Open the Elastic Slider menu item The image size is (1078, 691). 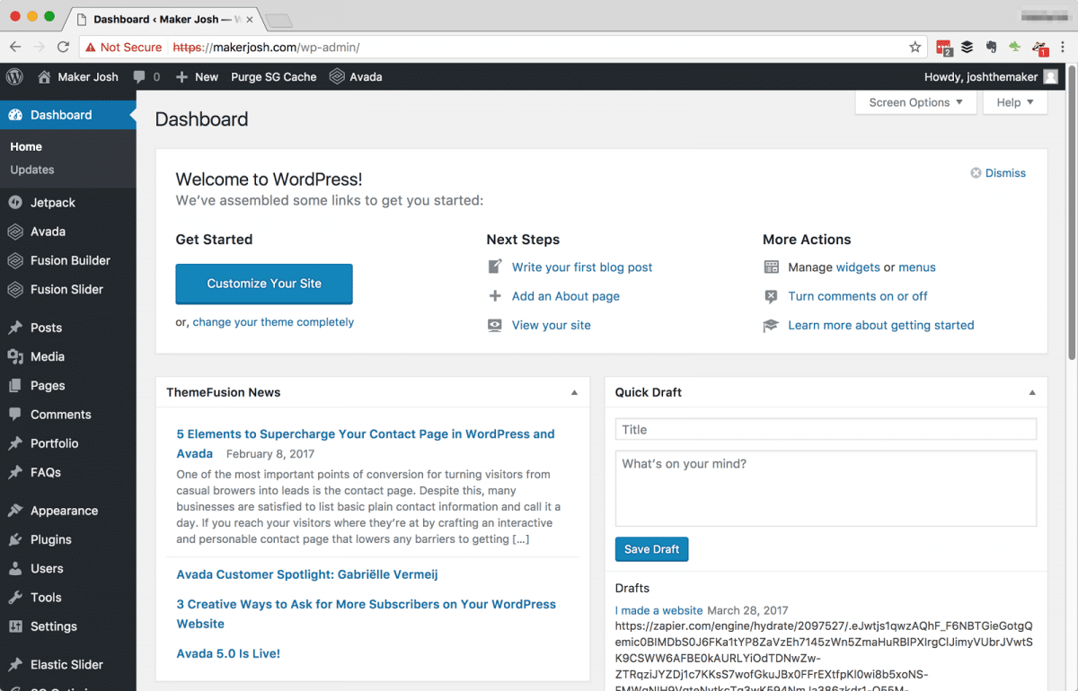pyautogui.click(x=68, y=665)
